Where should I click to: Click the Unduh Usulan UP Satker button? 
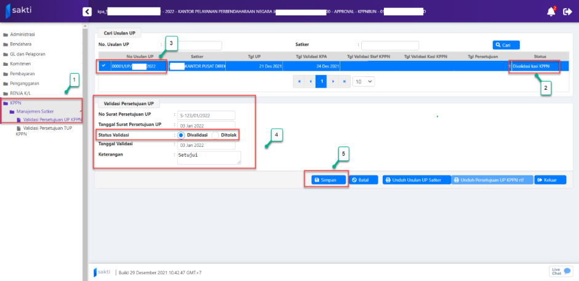(x=415, y=180)
